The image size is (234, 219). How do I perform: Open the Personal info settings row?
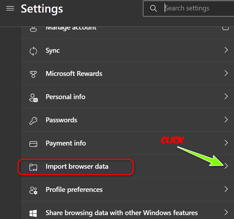click(66, 97)
